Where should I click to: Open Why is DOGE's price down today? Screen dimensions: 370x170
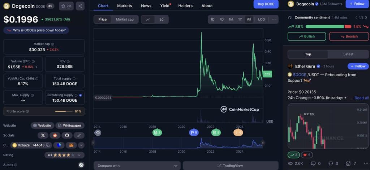pos(36,30)
